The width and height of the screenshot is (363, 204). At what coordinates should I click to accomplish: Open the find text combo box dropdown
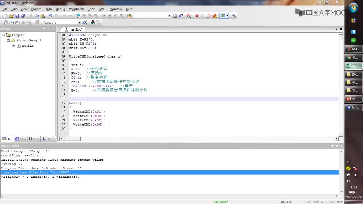[x=170, y=16]
